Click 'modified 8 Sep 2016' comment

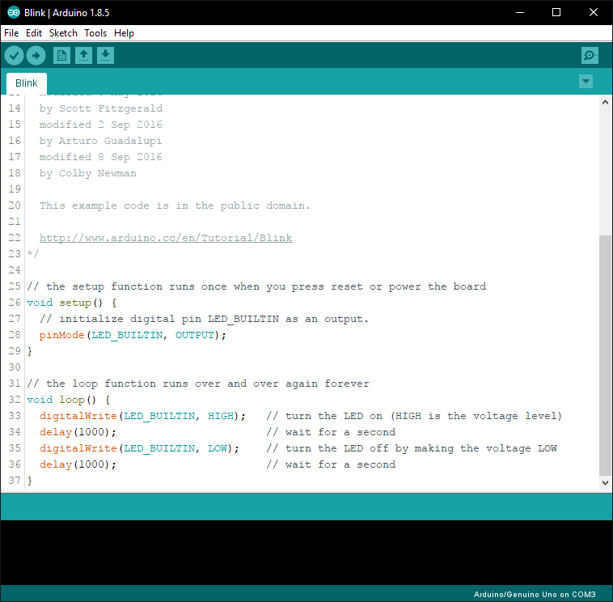point(101,157)
